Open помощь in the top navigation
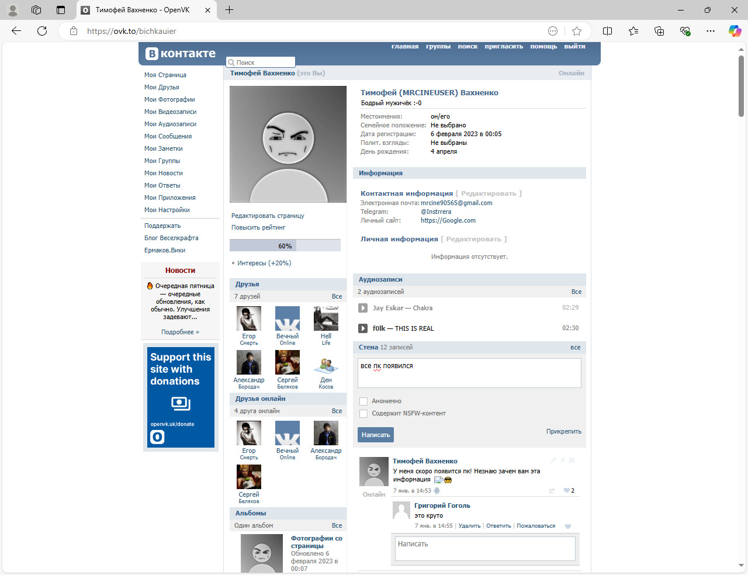Screen dimensions: 748x575 pyautogui.click(x=543, y=47)
